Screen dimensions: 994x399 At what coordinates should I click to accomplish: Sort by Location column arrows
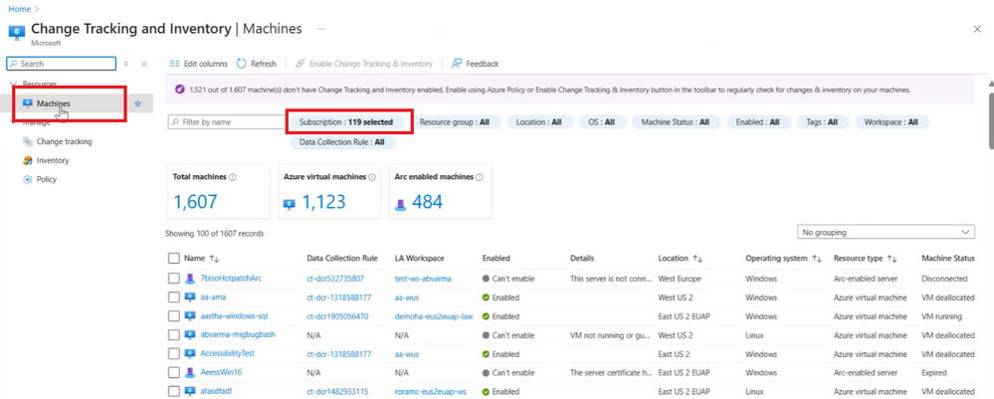(696, 259)
